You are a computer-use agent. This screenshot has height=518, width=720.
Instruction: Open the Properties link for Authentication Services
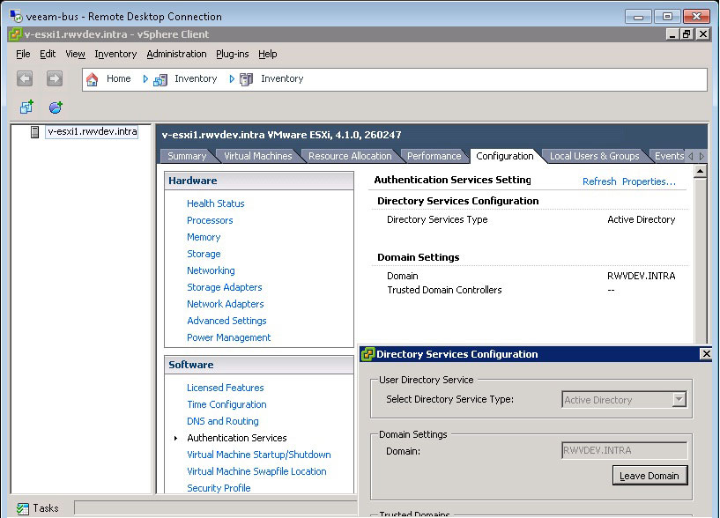649,181
